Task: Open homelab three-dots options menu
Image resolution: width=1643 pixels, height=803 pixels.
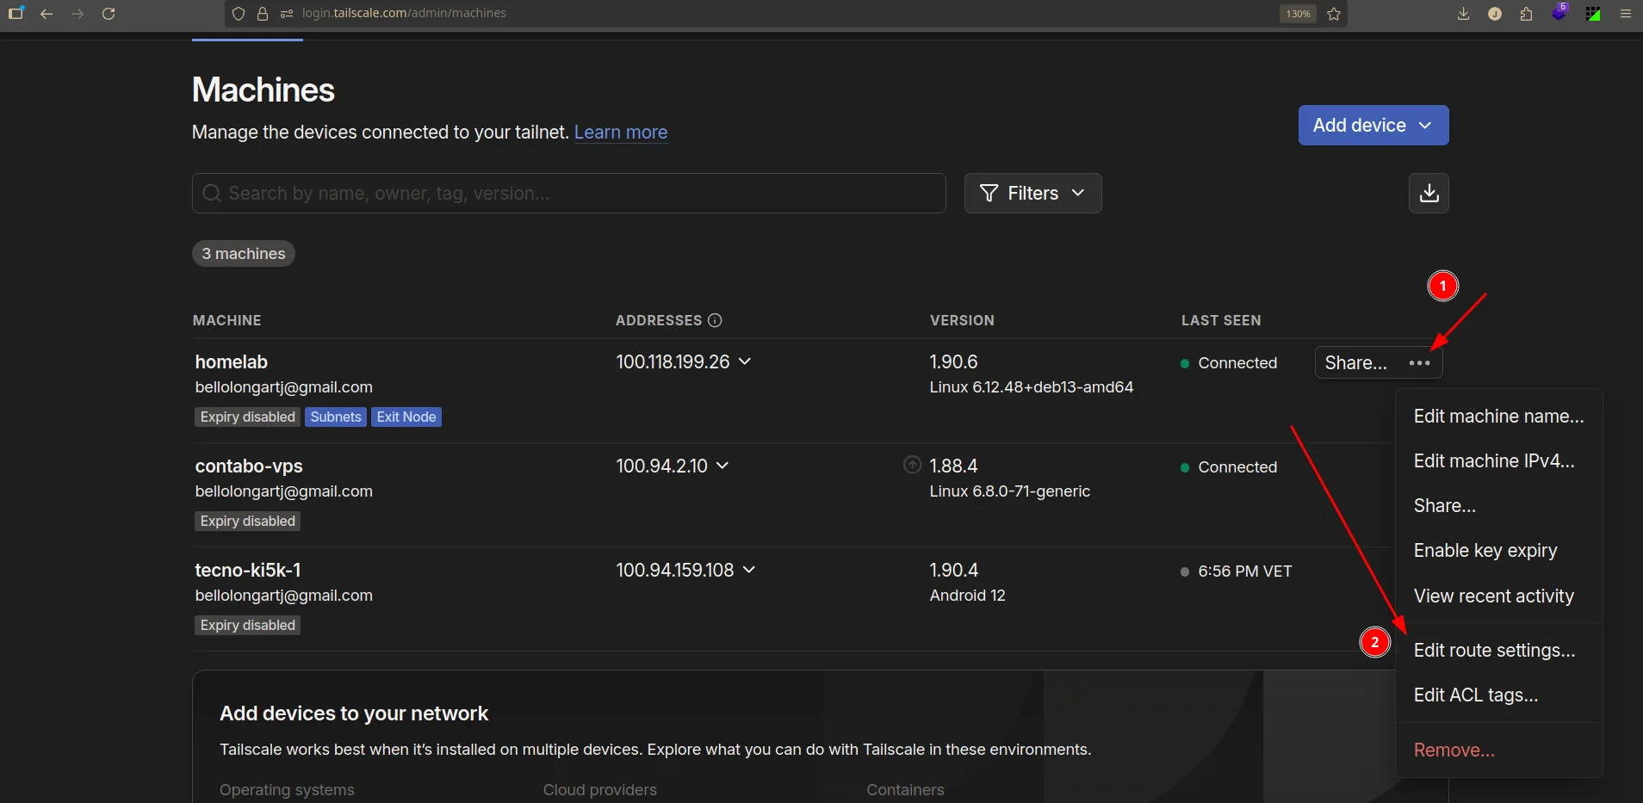Action: click(x=1419, y=362)
